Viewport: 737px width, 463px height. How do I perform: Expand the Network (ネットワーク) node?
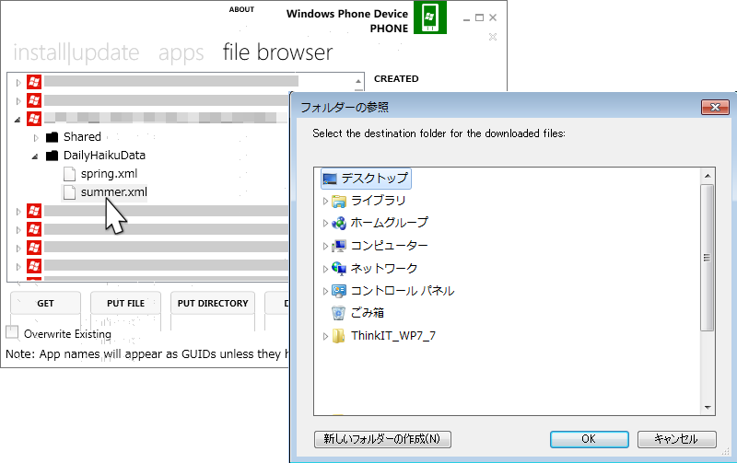click(325, 269)
